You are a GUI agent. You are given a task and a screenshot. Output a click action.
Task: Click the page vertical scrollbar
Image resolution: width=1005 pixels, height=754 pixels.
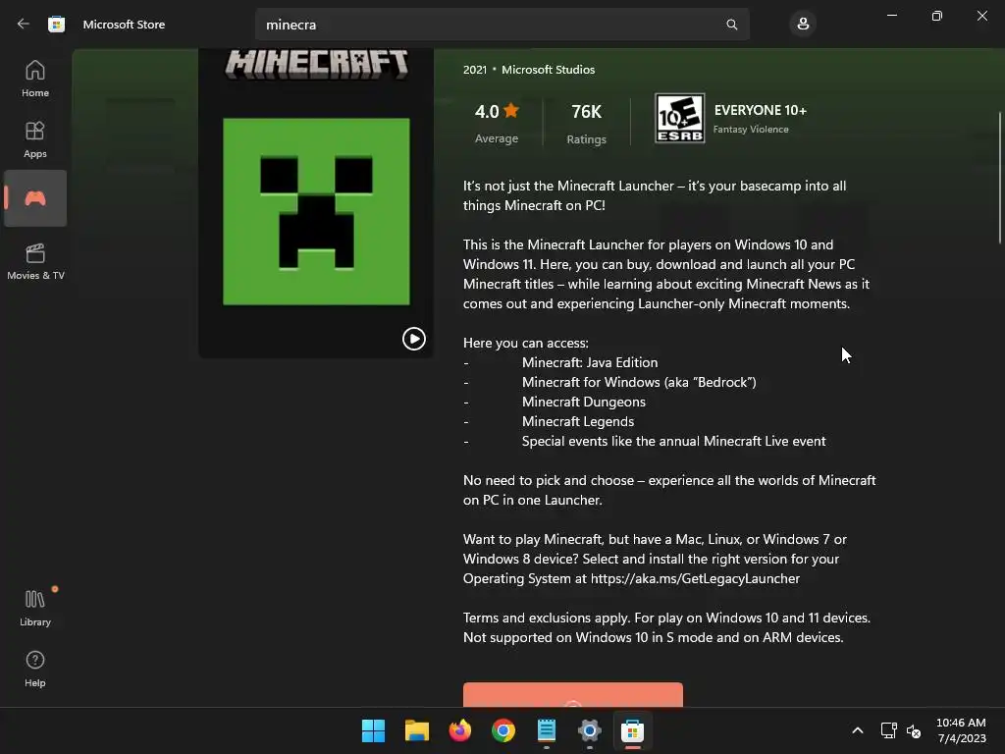point(999,178)
